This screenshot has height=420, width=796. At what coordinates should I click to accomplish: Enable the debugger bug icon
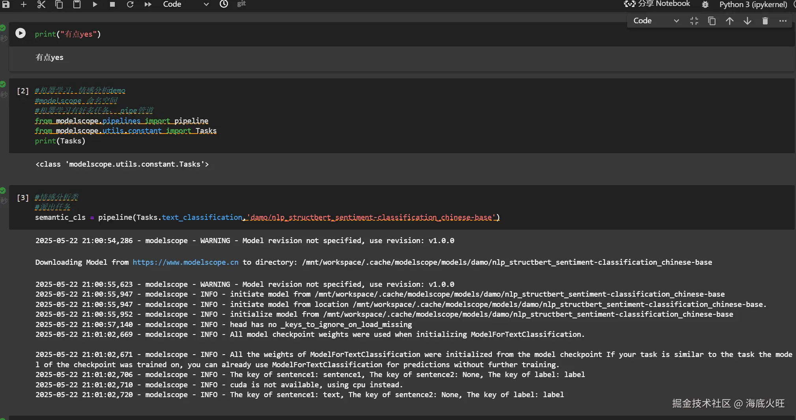coord(705,5)
